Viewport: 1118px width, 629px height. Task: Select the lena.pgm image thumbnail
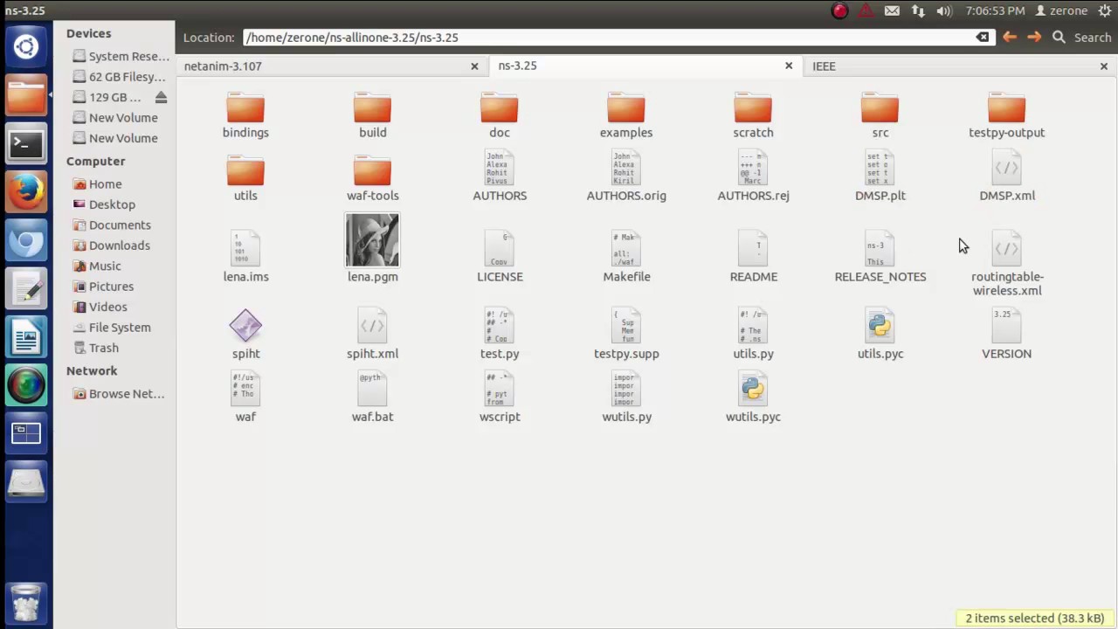coord(372,240)
